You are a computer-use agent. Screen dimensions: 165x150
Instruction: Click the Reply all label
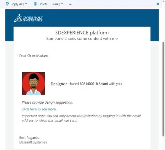click(x=17, y=4)
